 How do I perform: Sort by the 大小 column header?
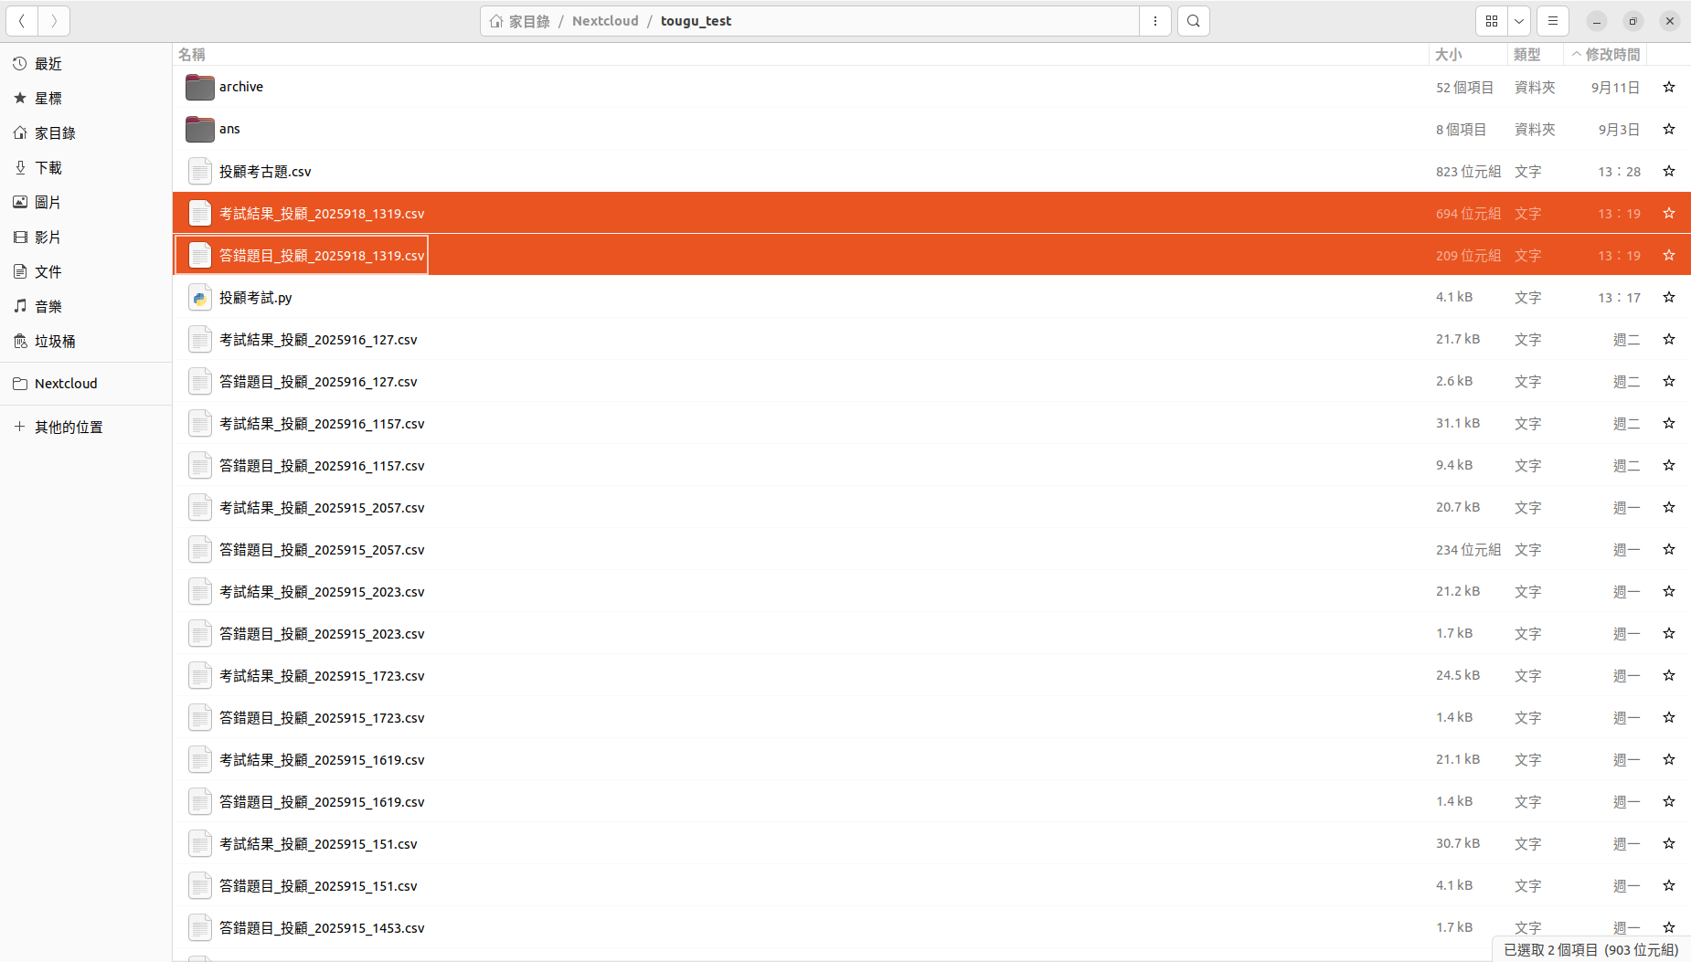coord(1449,55)
